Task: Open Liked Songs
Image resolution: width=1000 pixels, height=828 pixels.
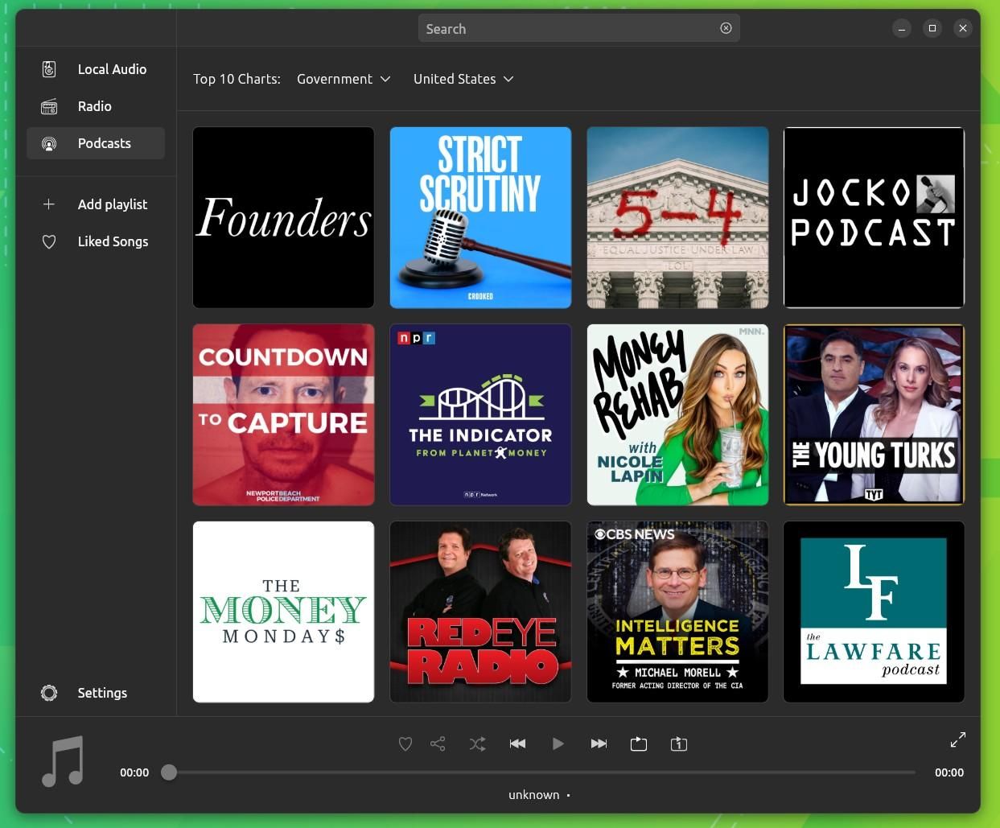Action: tap(113, 241)
